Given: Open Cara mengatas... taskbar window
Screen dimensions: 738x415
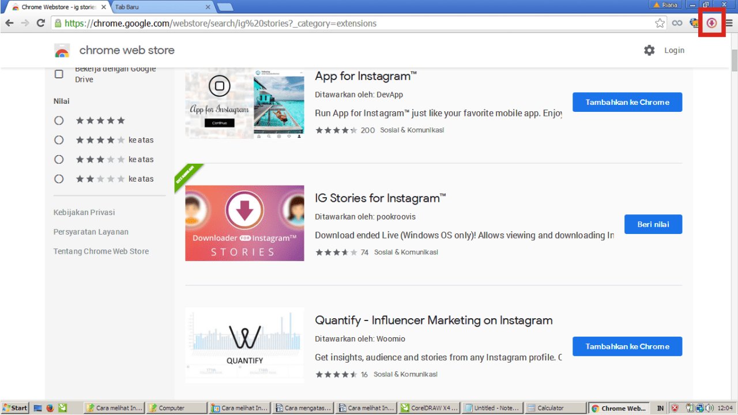Looking at the screenshot, I should [303, 408].
